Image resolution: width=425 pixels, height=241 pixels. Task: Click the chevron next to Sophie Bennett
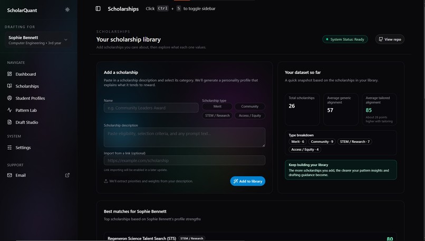(65, 40)
